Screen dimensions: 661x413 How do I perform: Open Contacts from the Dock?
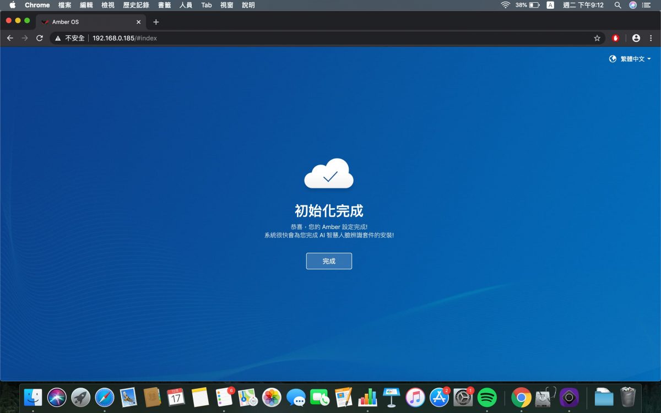pyautogui.click(x=152, y=397)
